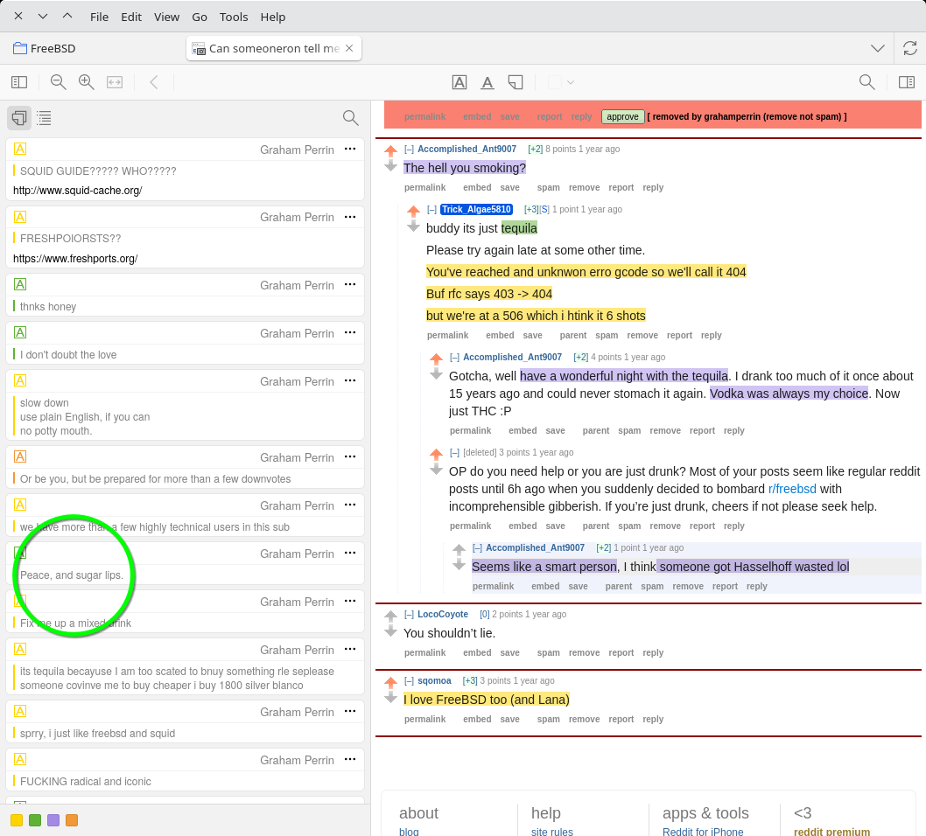The height and width of the screenshot is (836, 926).
Task: Toggle the right side panel
Action: pos(907,82)
